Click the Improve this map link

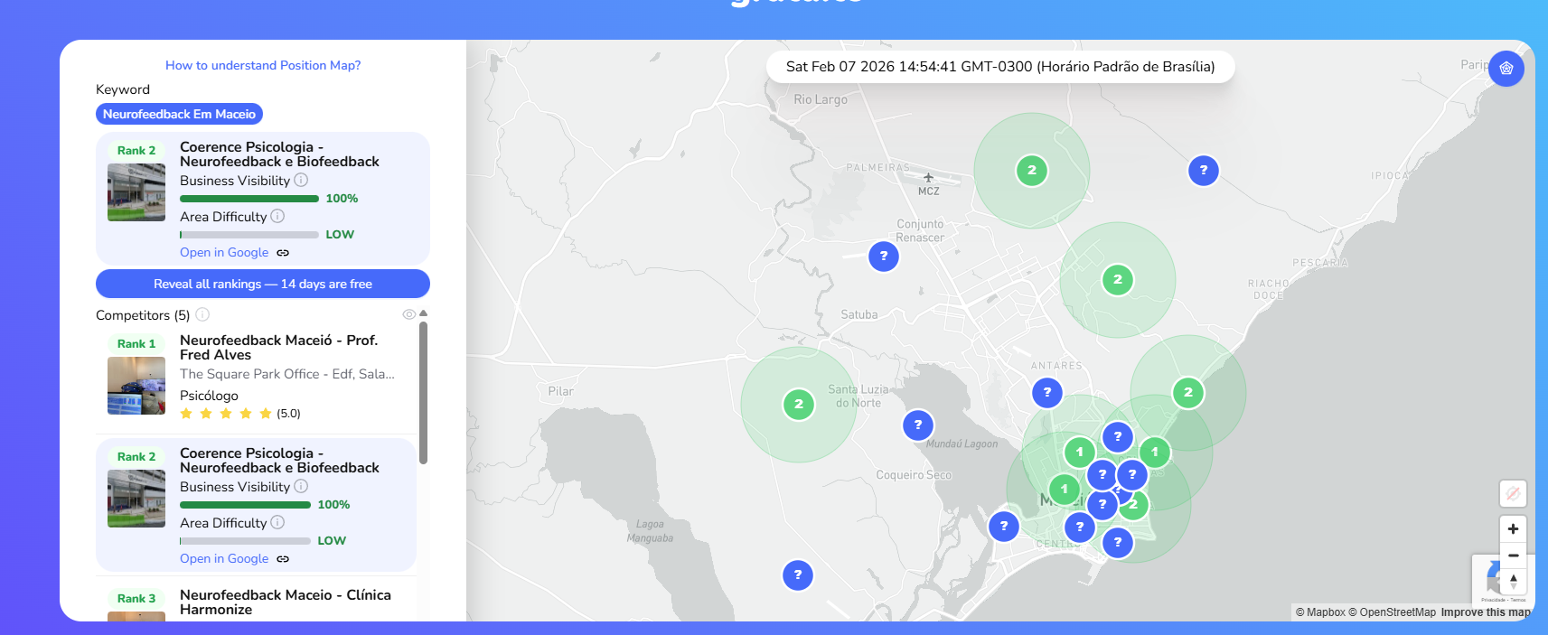coord(1486,612)
